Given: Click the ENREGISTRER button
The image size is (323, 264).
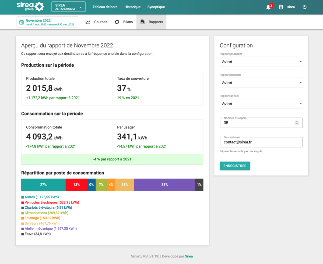Looking at the screenshot, I should [x=235, y=166].
